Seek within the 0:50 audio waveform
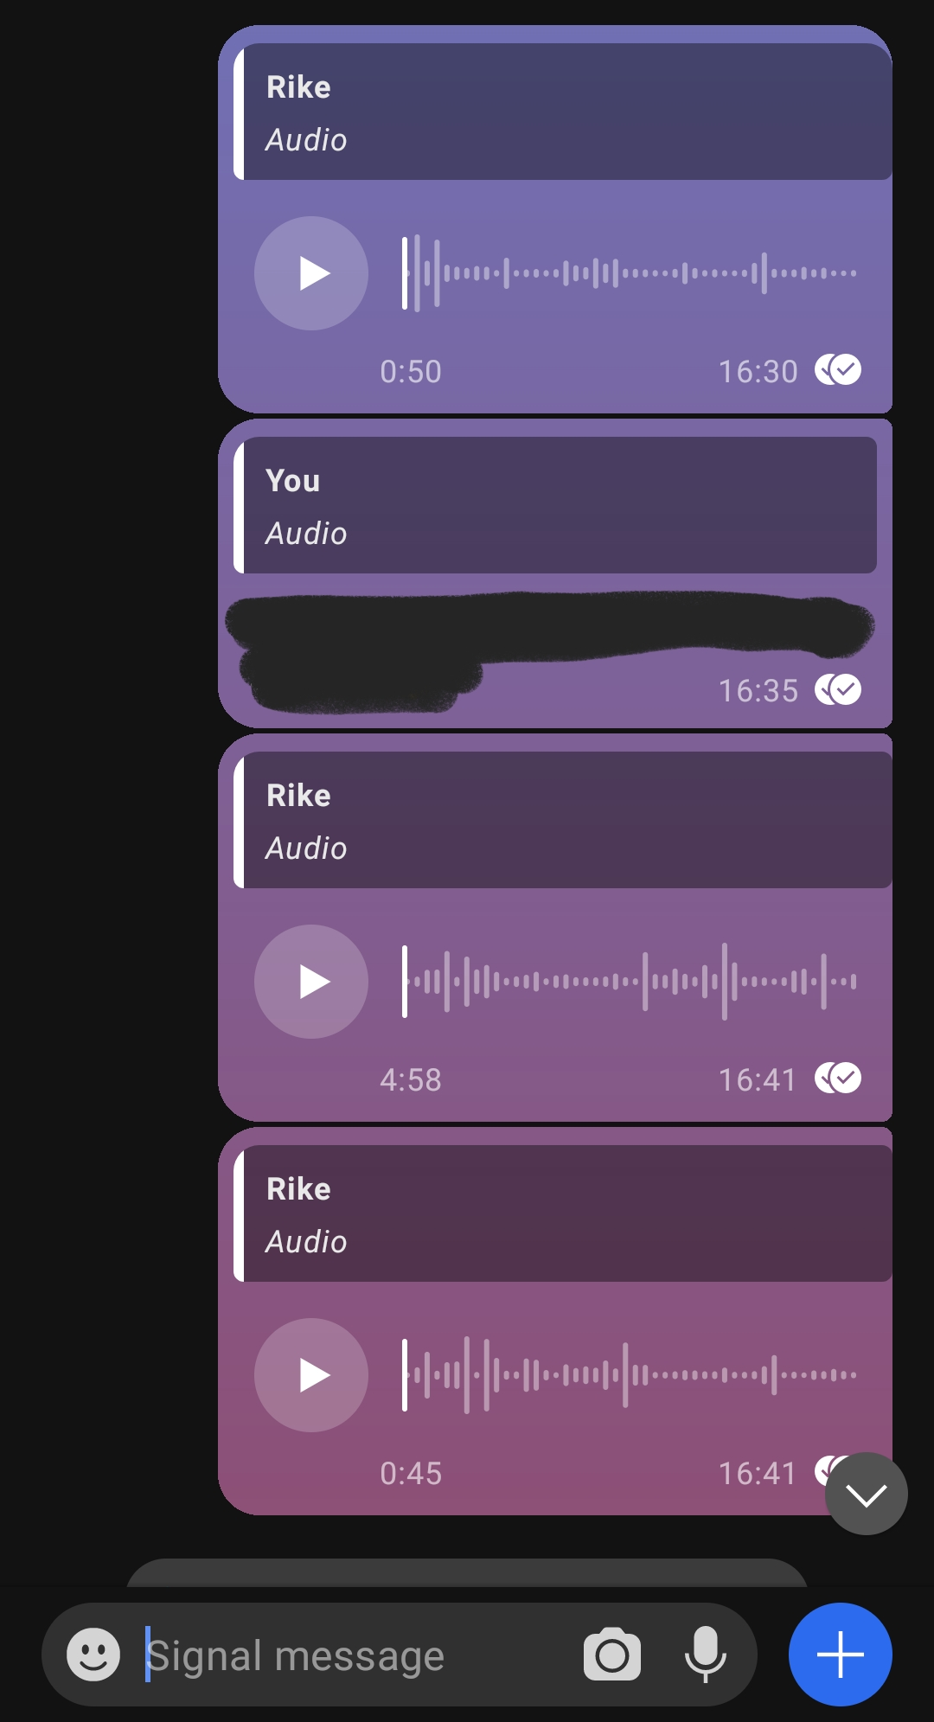934x1722 pixels. [x=630, y=273]
